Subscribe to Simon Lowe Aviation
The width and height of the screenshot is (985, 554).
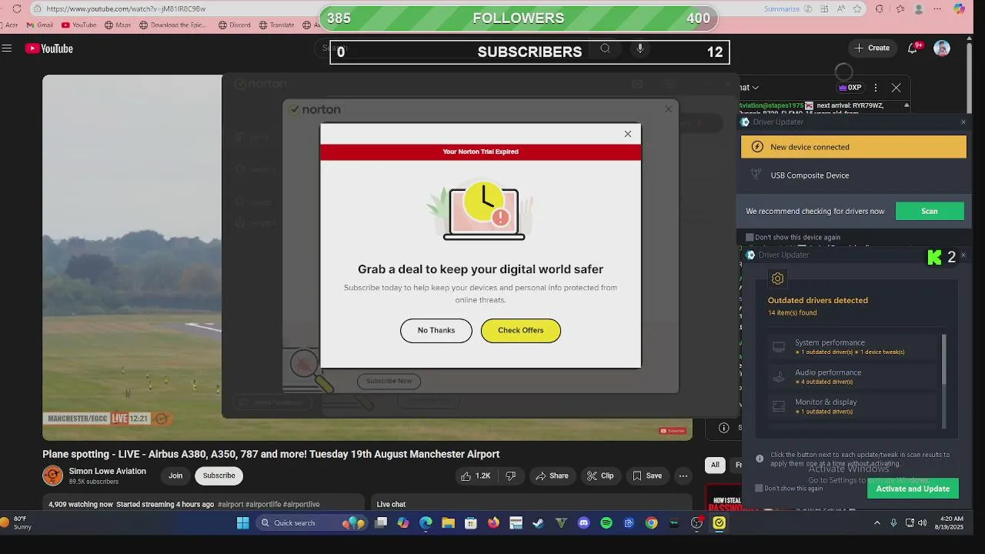point(219,476)
